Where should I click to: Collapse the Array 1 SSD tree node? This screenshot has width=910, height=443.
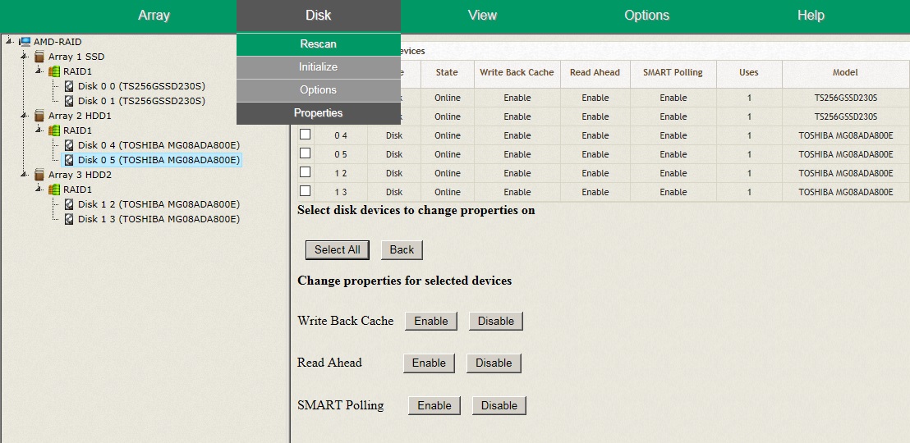pos(23,56)
